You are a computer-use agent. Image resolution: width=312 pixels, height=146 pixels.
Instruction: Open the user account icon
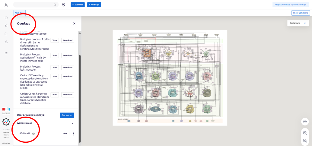(x=6, y=5)
